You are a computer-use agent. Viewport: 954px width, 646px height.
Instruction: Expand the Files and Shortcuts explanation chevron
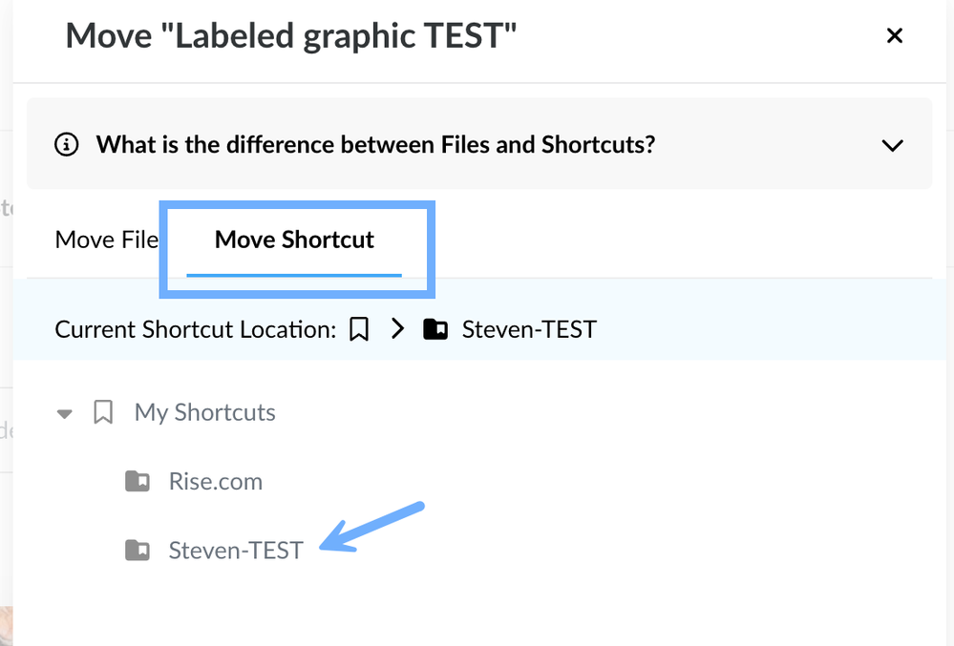pyautogui.click(x=892, y=145)
